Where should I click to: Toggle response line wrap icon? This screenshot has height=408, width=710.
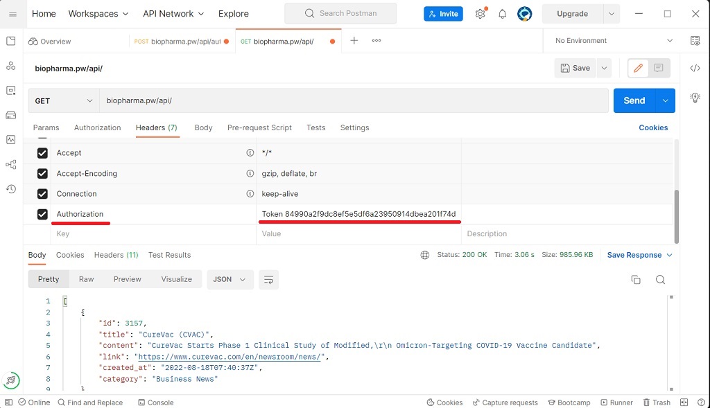pos(268,280)
